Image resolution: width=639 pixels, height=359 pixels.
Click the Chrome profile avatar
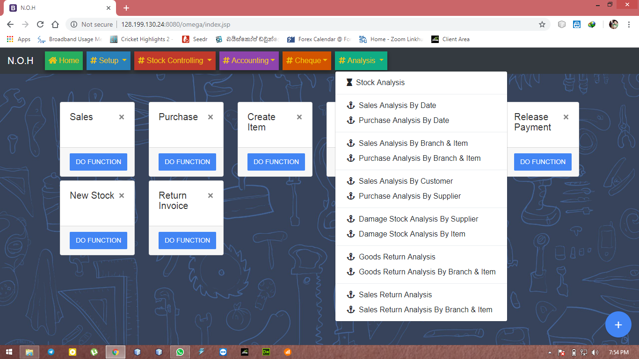pyautogui.click(x=614, y=24)
